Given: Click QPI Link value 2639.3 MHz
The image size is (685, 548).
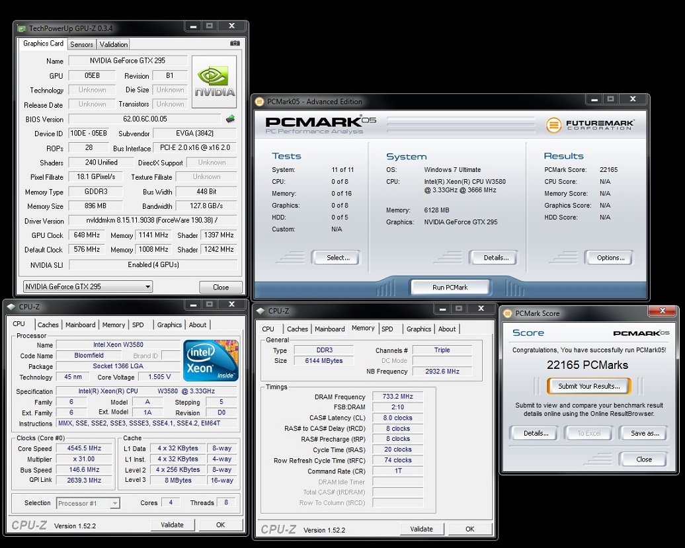Looking at the screenshot, I should (84, 481).
